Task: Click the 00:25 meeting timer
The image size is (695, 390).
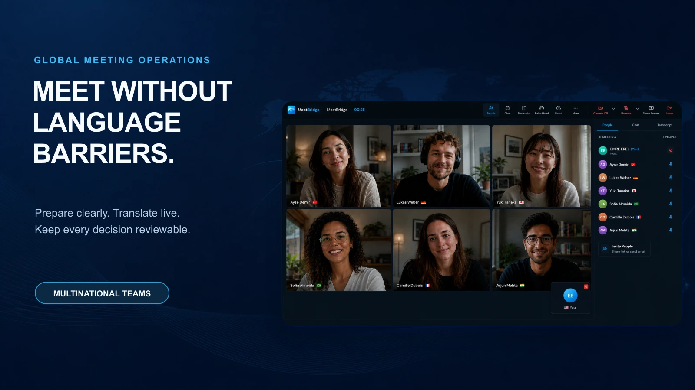Action: [x=359, y=110]
